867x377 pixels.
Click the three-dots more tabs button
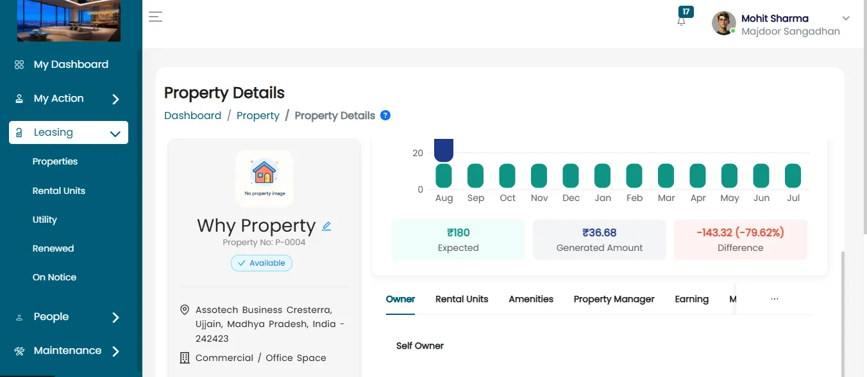[775, 299]
